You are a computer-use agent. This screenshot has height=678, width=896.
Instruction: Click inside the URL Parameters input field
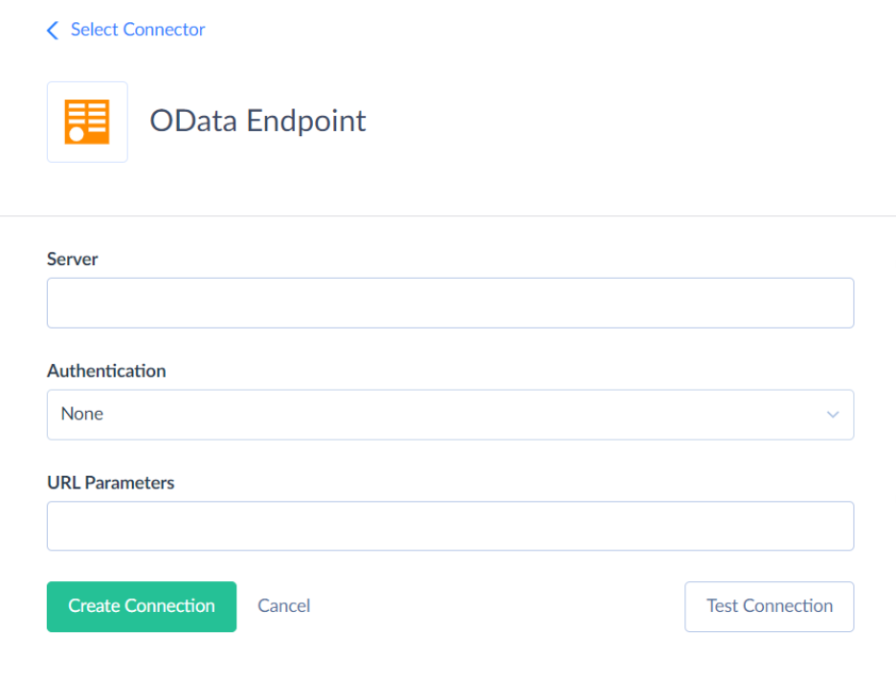click(450, 526)
